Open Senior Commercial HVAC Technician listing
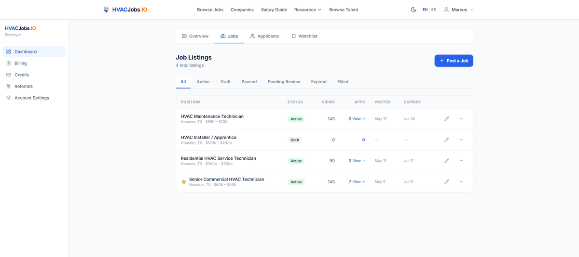579x257 pixels. tap(227, 179)
